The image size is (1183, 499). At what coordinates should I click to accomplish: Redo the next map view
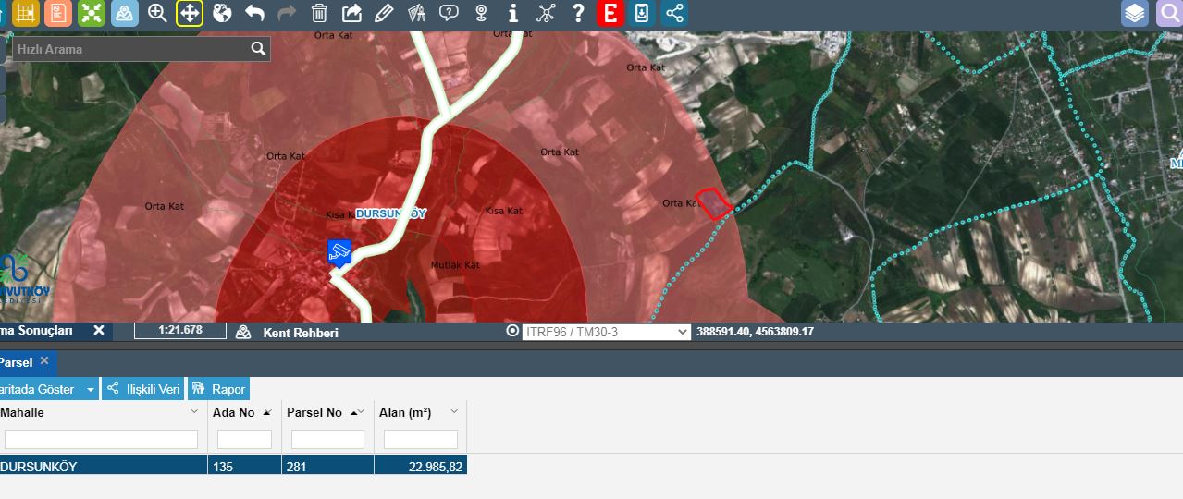[287, 13]
